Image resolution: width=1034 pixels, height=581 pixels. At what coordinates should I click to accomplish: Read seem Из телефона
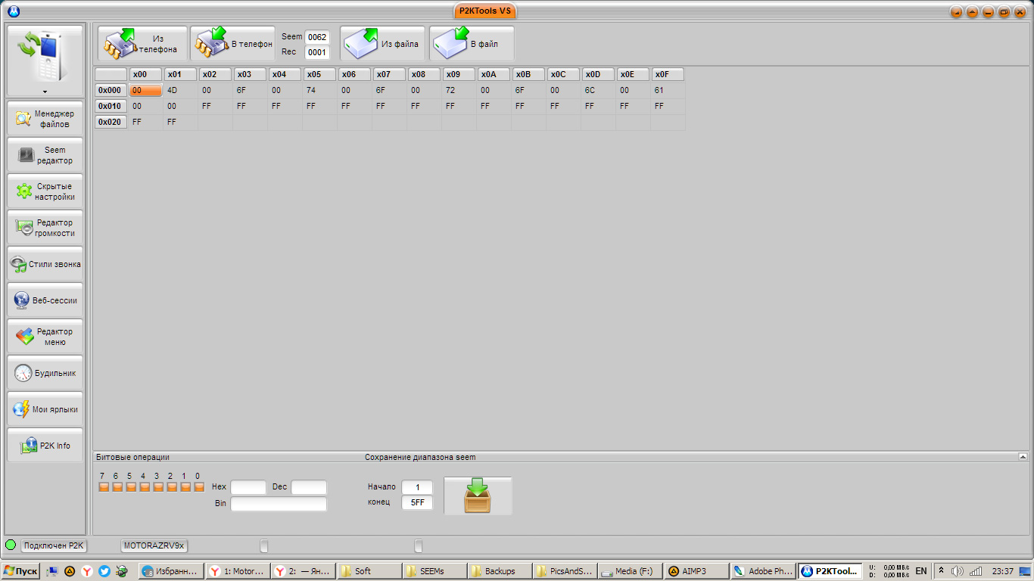pyautogui.click(x=142, y=44)
